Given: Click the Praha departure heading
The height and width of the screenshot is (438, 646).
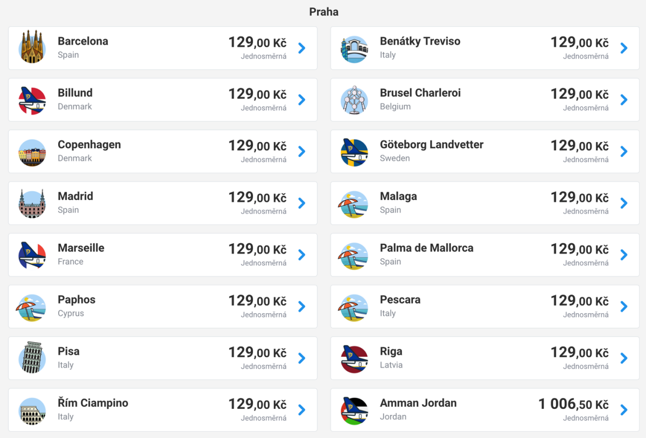Looking at the screenshot, I should pyautogui.click(x=324, y=11).
